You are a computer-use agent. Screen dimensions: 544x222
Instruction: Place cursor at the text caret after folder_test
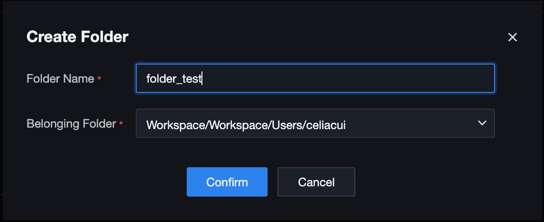click(x=202, y=78)
